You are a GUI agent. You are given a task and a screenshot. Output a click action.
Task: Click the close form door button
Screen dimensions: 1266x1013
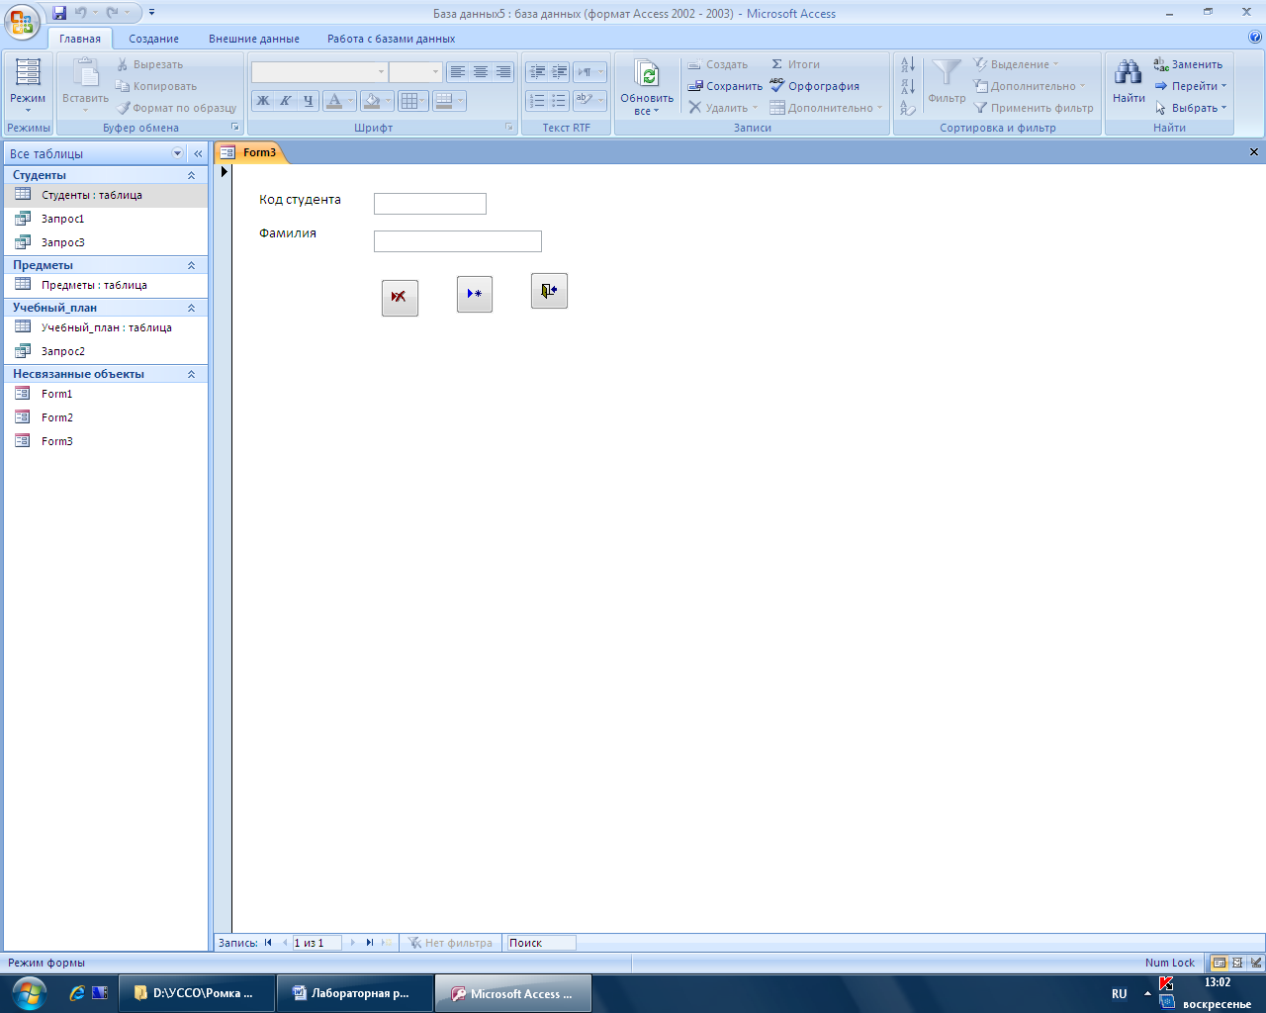click(x=549, y=291)
